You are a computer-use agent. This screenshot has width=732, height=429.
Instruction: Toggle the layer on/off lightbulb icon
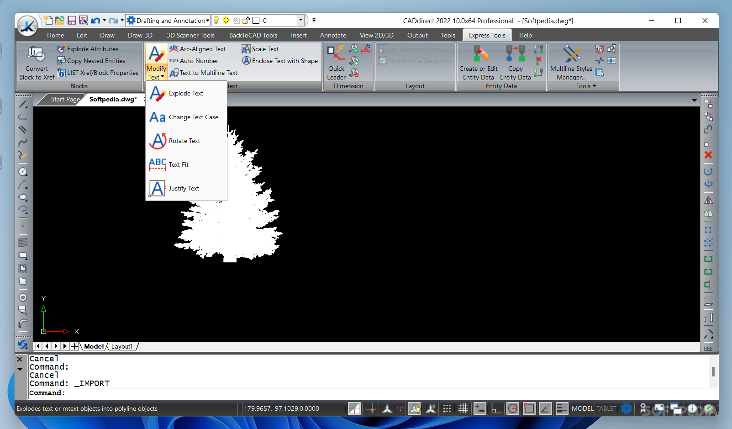pos(216,20)
